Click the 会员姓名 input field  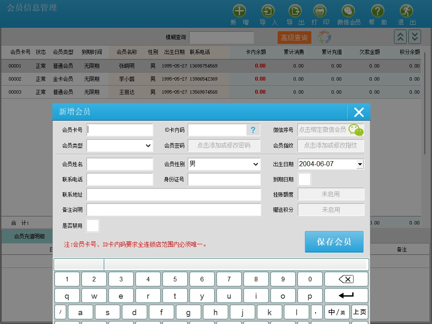coord(120,164)
